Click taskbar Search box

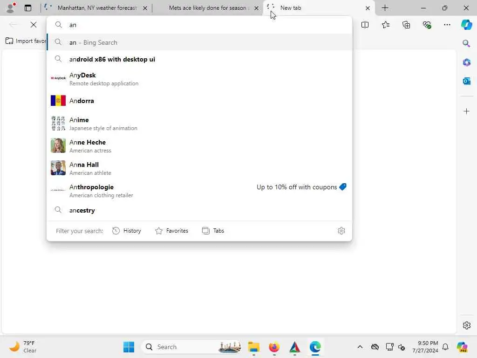191,347
